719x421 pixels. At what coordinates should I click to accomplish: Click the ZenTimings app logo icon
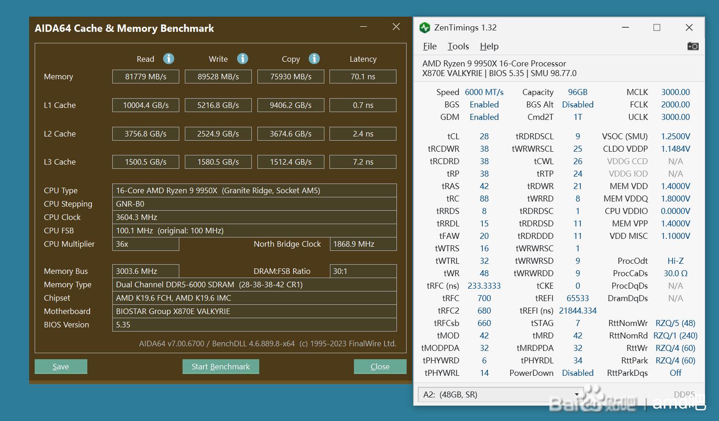(425, 28)
